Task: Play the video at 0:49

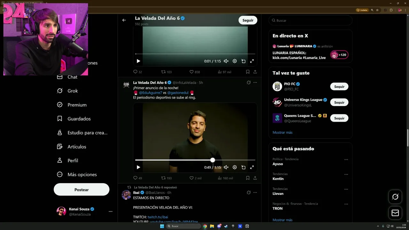Action: point(138,167)
